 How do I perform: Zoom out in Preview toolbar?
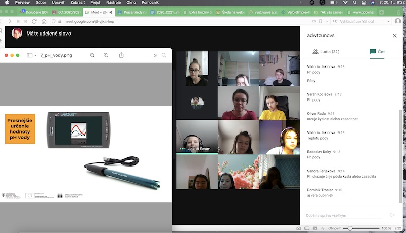point(92,55)
